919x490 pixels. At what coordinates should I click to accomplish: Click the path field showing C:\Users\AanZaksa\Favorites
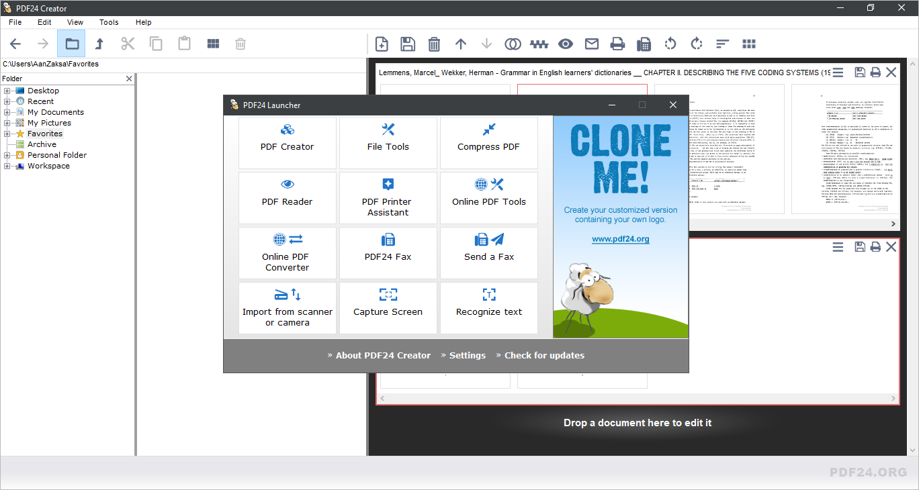tap(183, 64)
